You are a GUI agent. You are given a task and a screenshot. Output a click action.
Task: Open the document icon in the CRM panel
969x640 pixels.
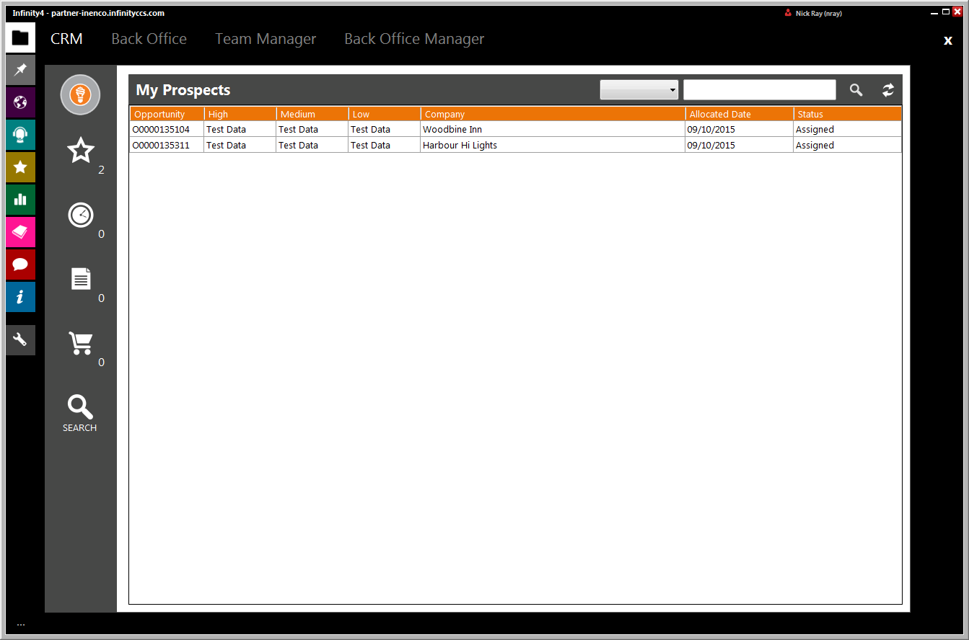point(81,278)
